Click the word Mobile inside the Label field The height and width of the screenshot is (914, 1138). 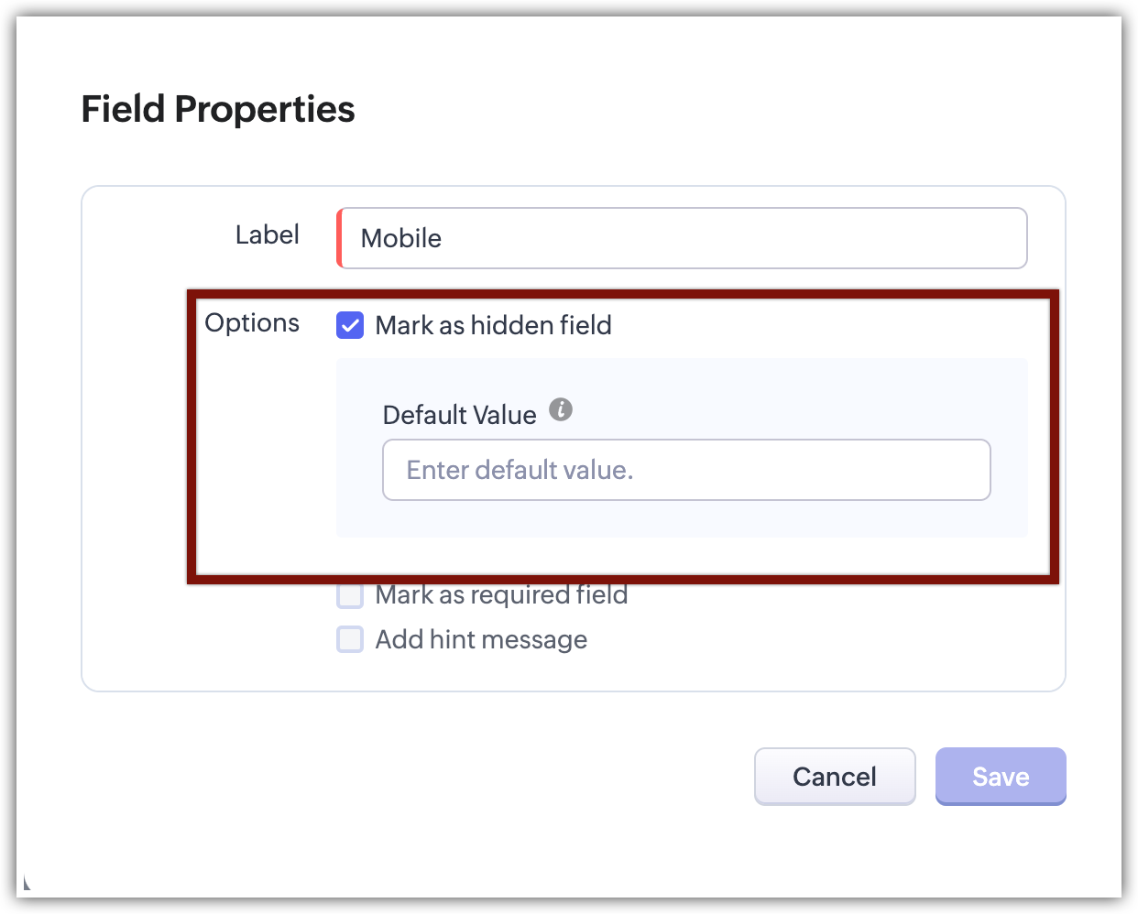click(401, 238)
